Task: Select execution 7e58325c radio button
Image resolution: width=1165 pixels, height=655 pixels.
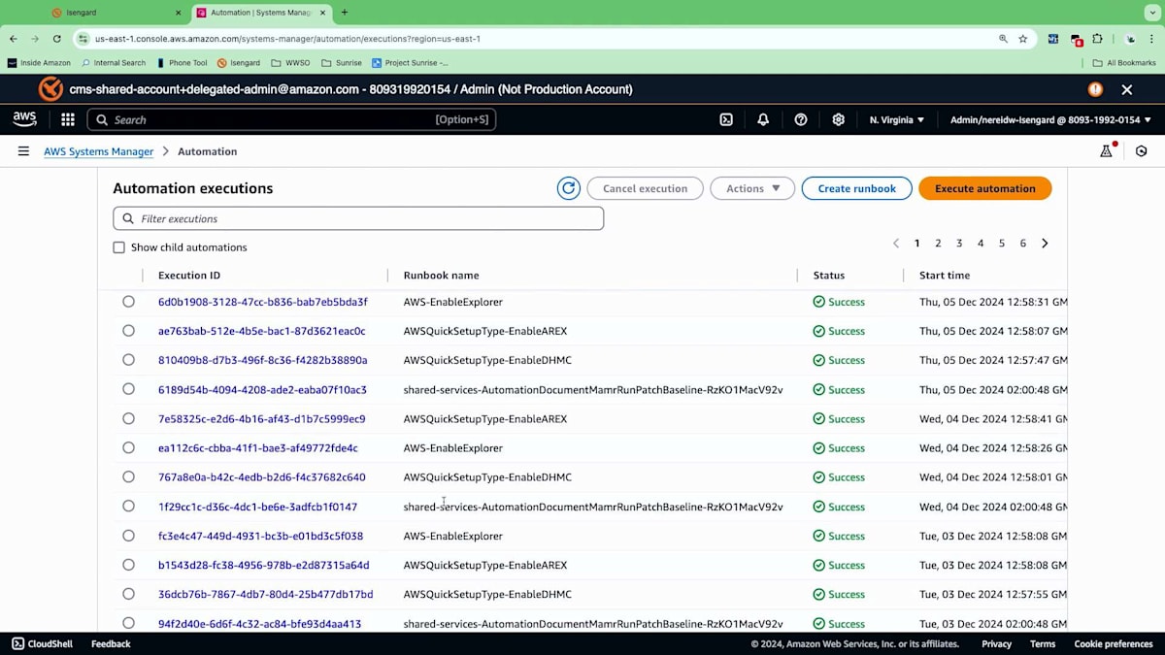Action: (x=128, y=418)
